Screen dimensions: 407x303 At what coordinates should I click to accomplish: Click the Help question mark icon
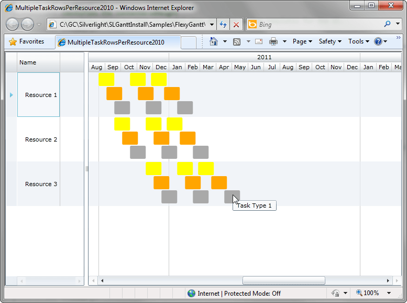click(x=378, y=41)
